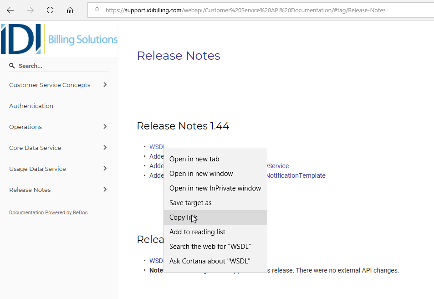Open the Authentication sidebar link
The height and width of the screenshot is (299, 434).
(x=31, y=106)
